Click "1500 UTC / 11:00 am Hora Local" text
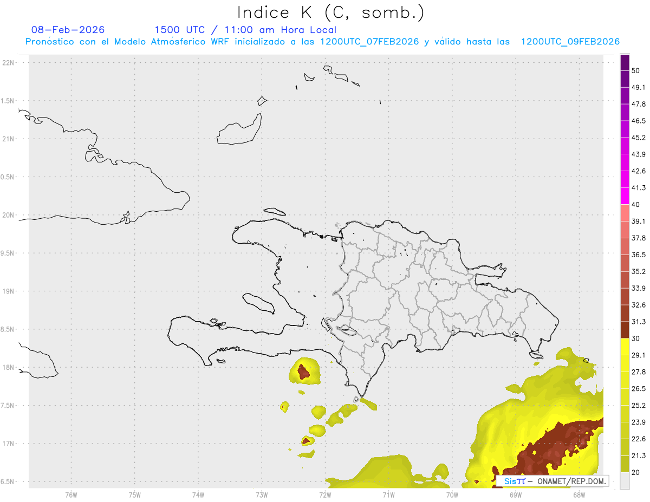The width and height of the screenshot is (650, 502). (245, 30)
